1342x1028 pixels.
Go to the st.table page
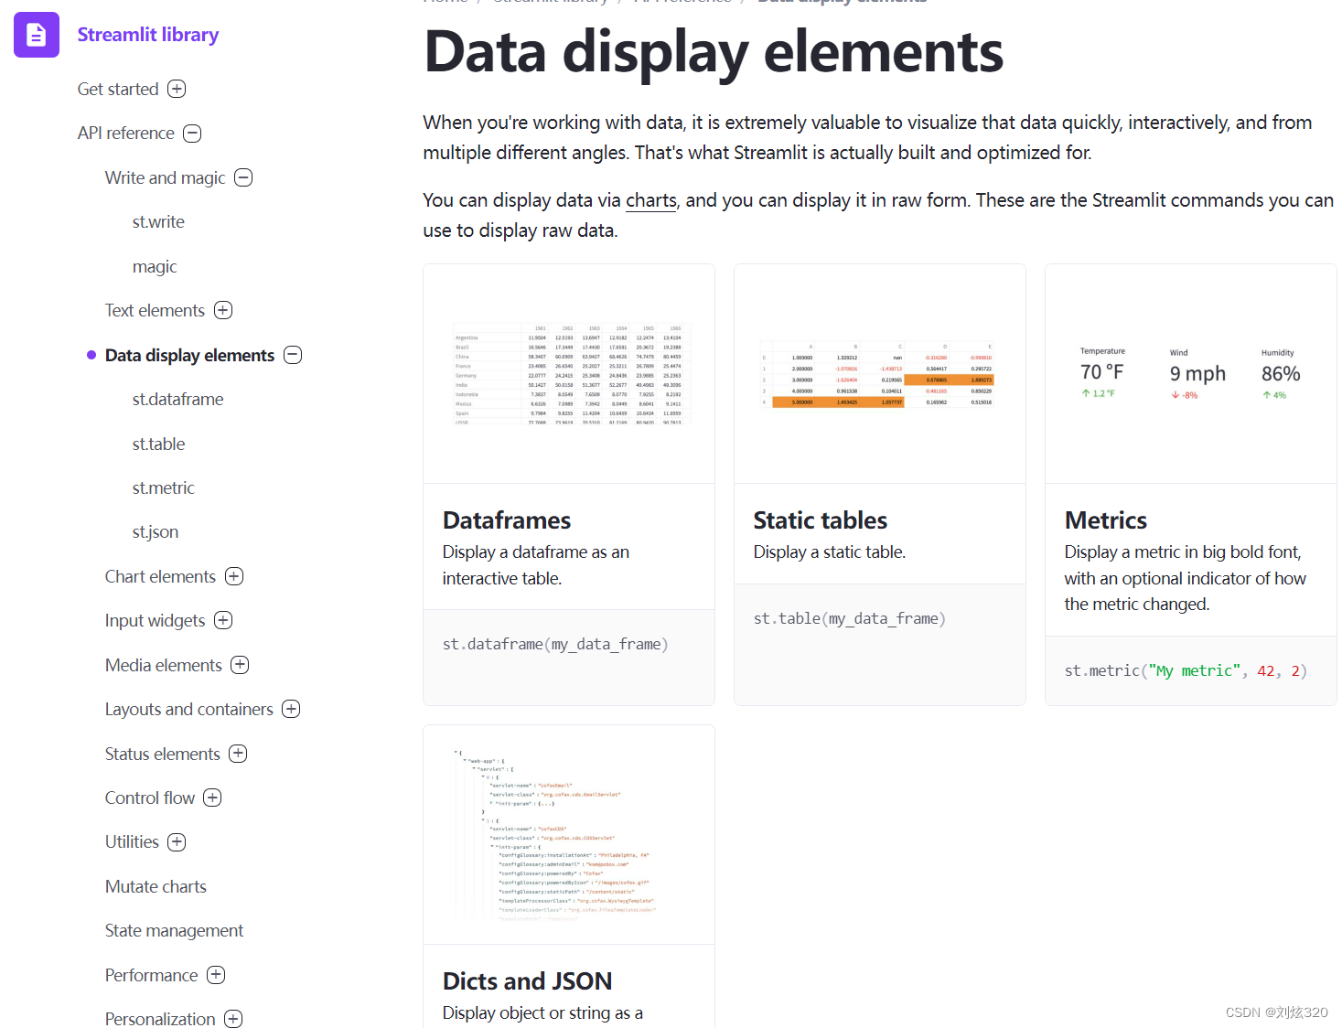coord(158,444)
